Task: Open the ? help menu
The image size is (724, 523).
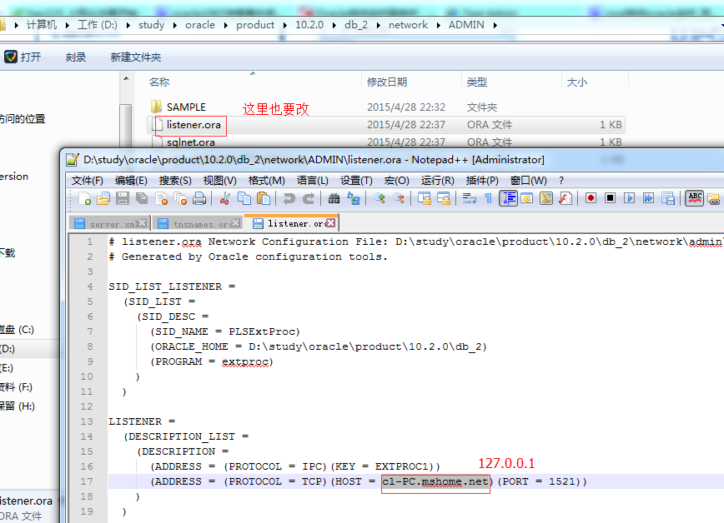Action: 561,181
